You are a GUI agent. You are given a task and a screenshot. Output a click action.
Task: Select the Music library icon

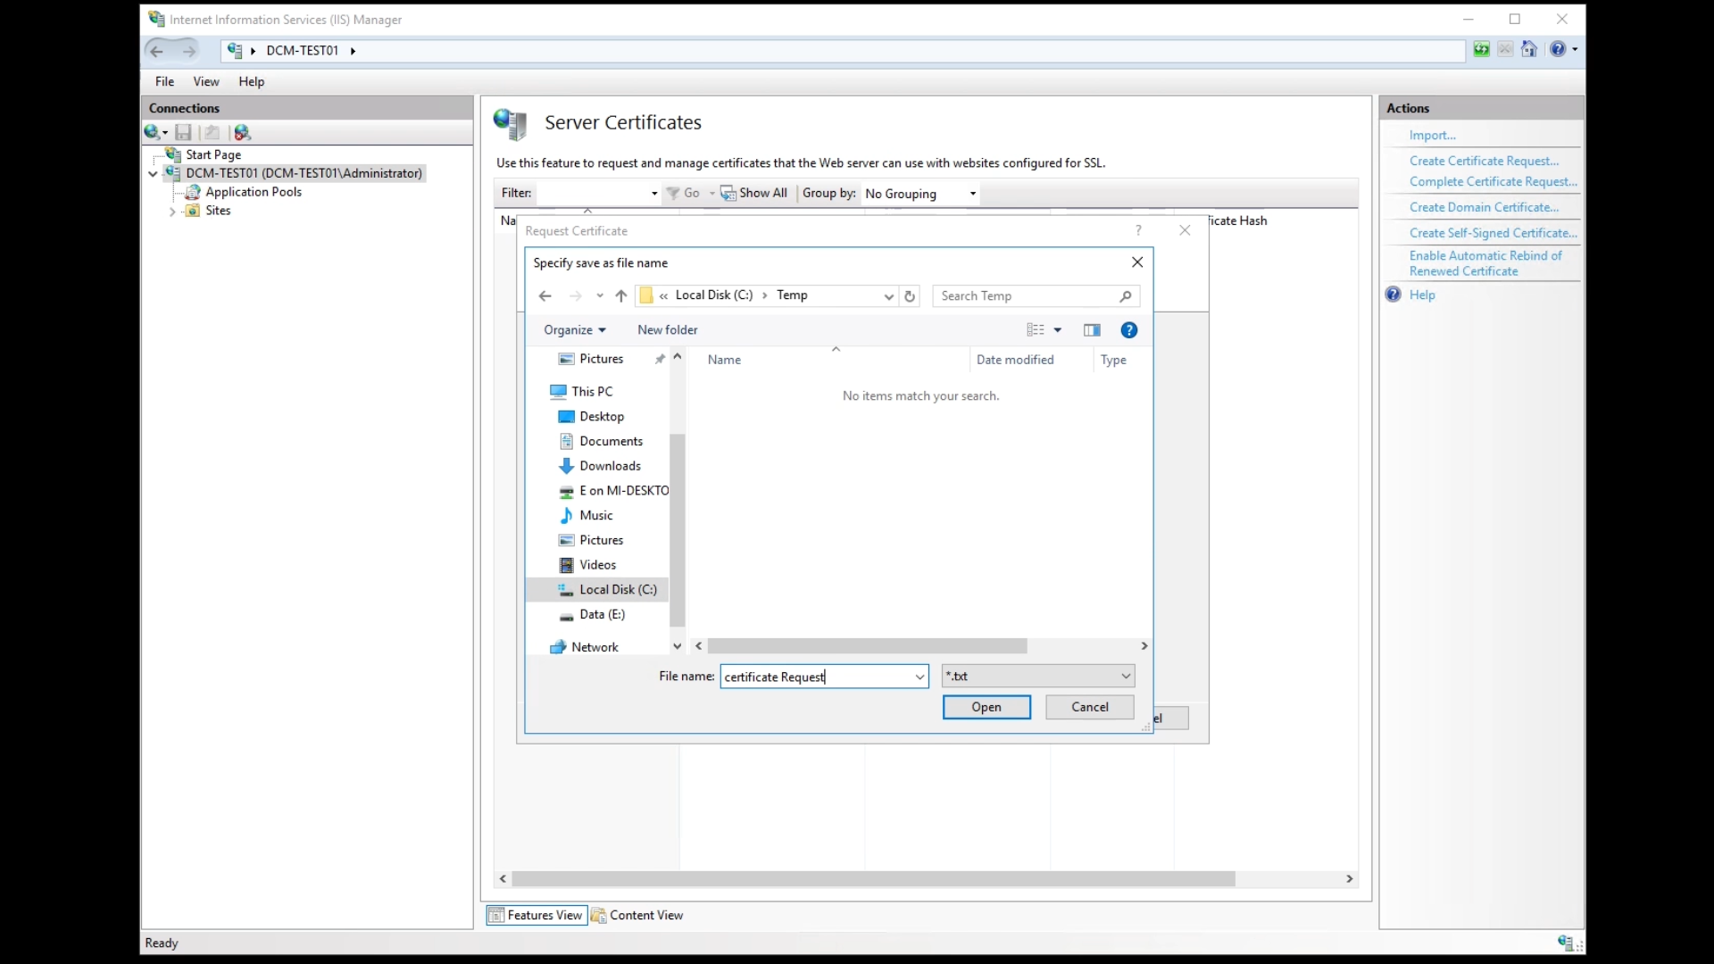tap(566, 516)
